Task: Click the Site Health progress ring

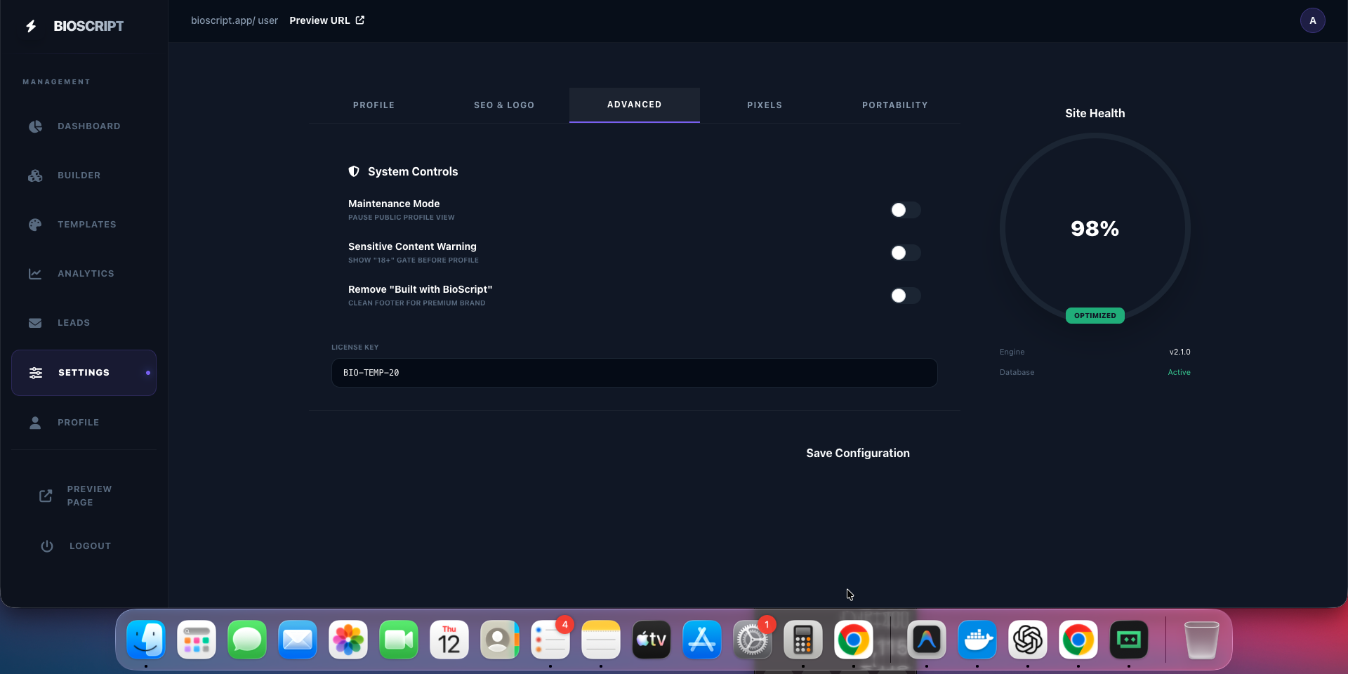Action: tap(1095, 228)
